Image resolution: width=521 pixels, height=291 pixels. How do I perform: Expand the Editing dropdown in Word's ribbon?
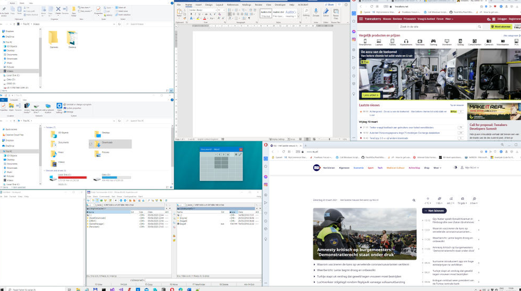[x=306, y=12]
